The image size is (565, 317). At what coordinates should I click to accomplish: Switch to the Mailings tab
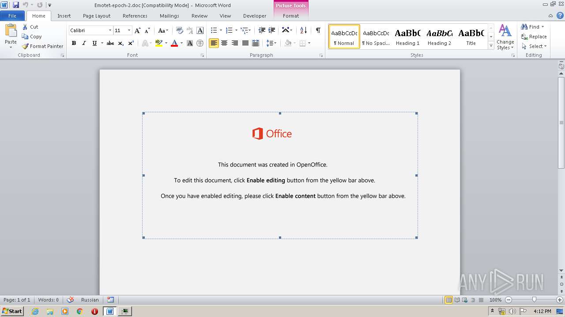(x=169, y=16)
